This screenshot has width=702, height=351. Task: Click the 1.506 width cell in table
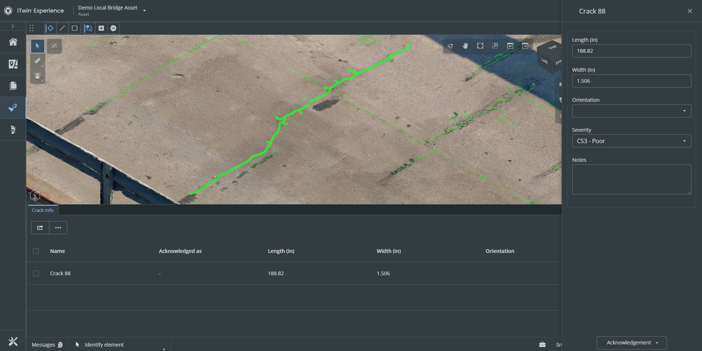[x=383, y=273]
